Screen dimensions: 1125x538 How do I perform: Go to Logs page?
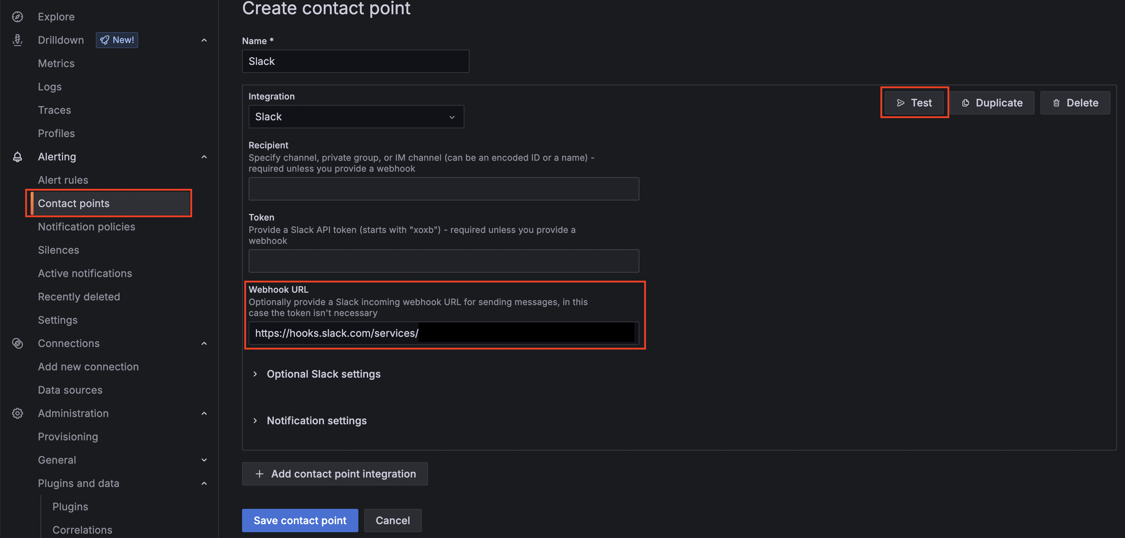point(49,86)
